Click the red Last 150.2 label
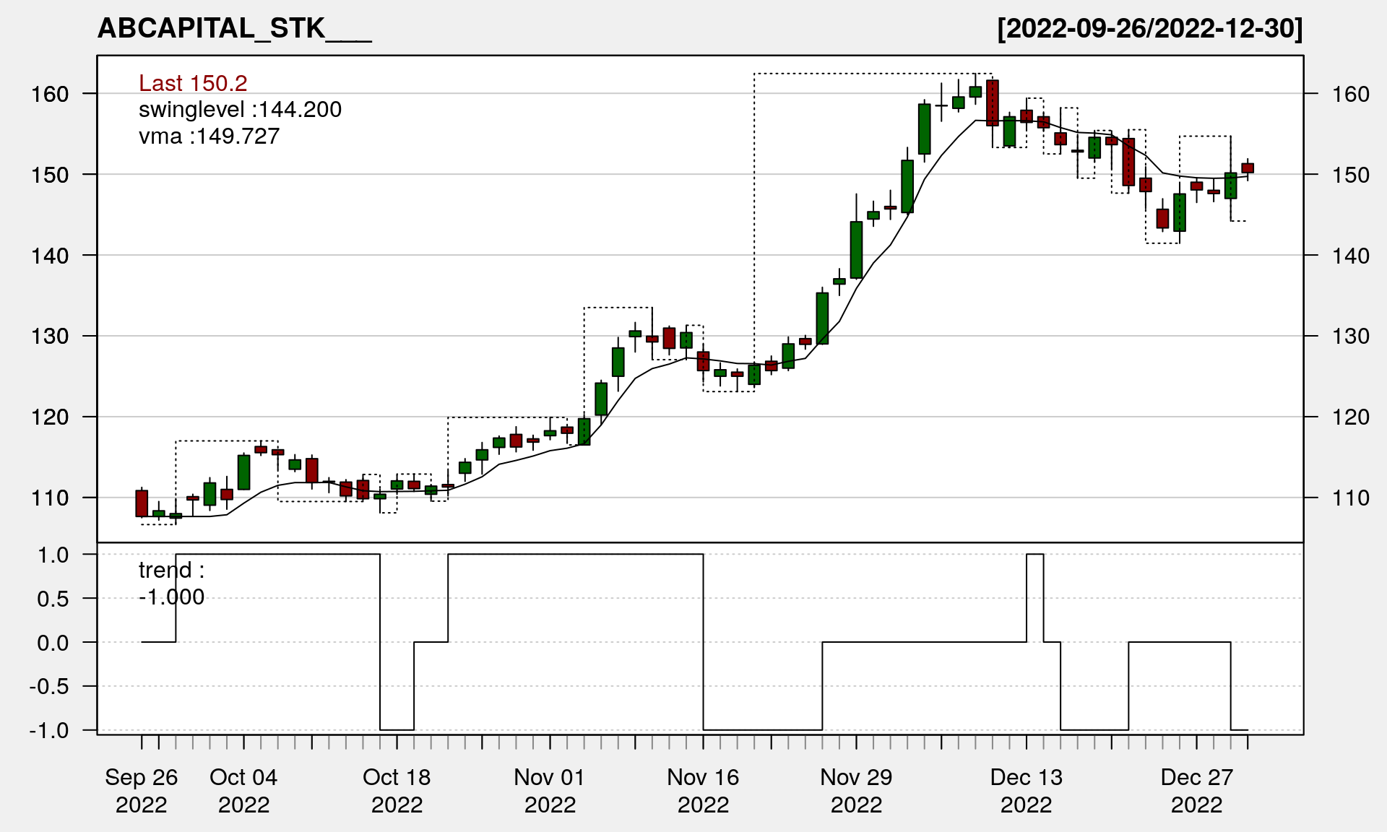Viewport: 1387px width, 832px height. [193, 83]
